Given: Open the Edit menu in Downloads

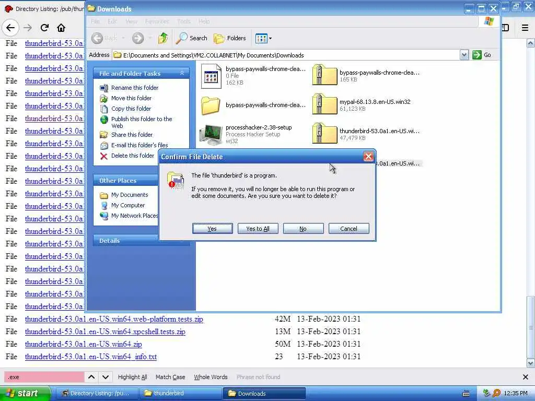Looking at the screenshot, I should click(x=112, y=21).
